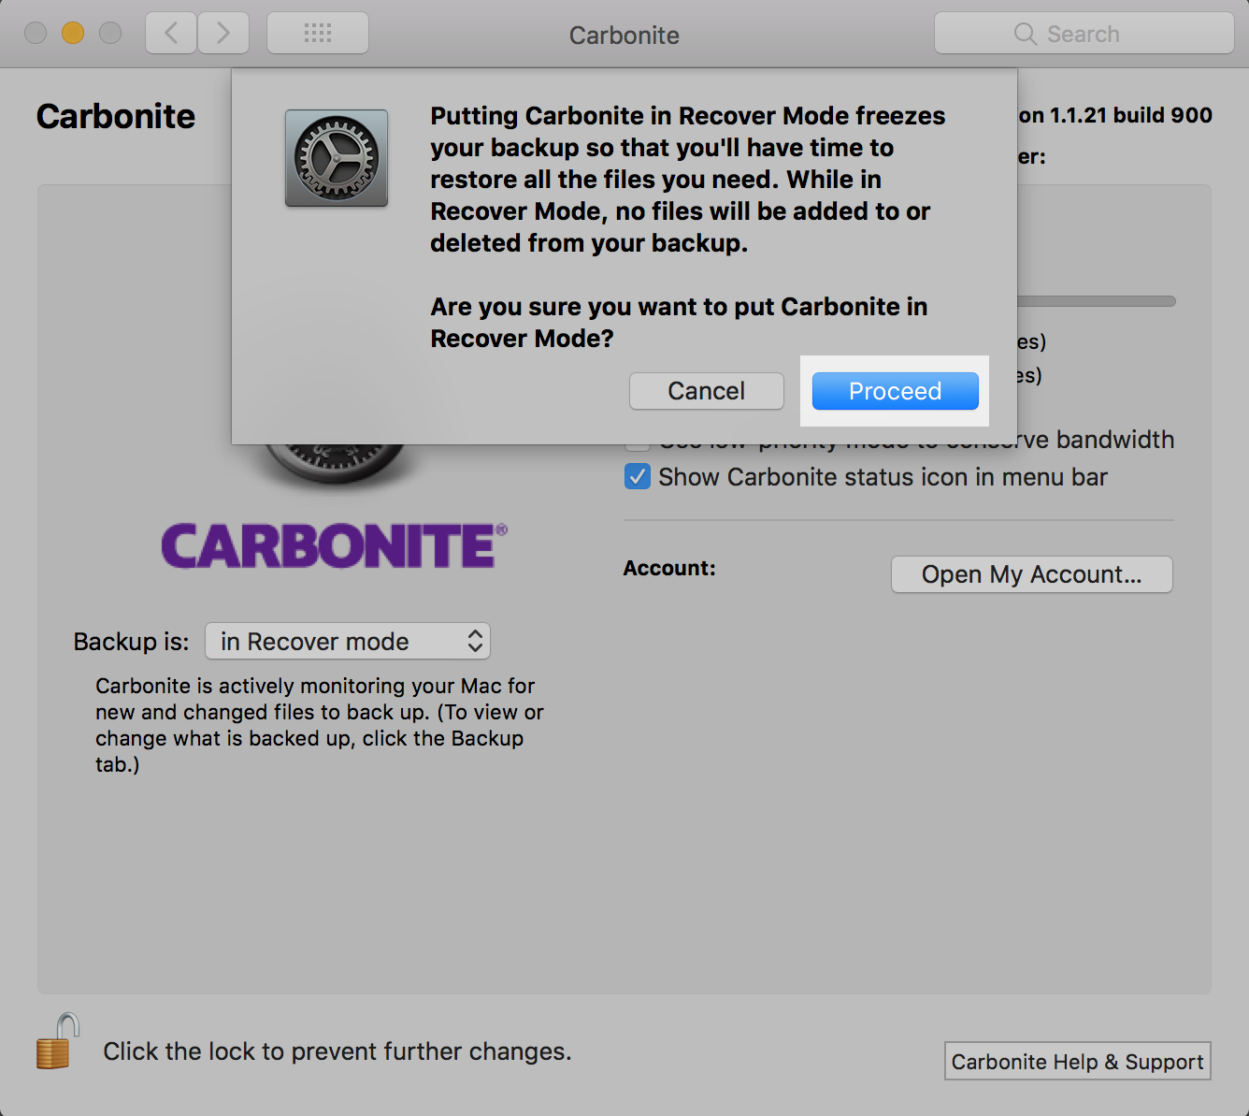Uncheck Show Carbonite status icon in menu bar
The height and width of the screenshot is (1116, 1249).
pos(638,477)
